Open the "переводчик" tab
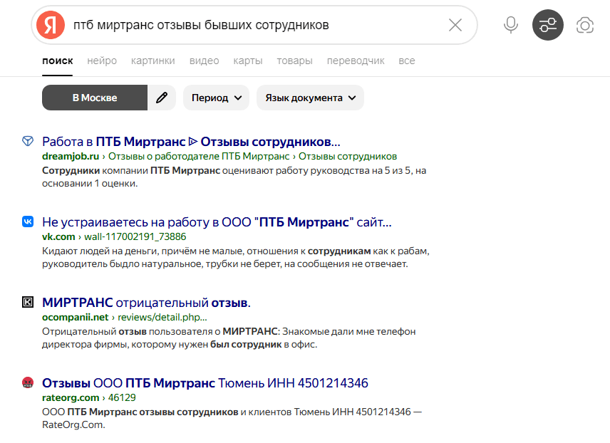Image resolution: width=610 pixels, height=443 pixels. 356,61
